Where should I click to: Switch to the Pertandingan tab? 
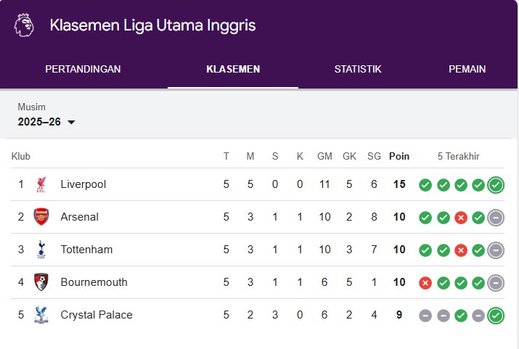pos(83,70)
